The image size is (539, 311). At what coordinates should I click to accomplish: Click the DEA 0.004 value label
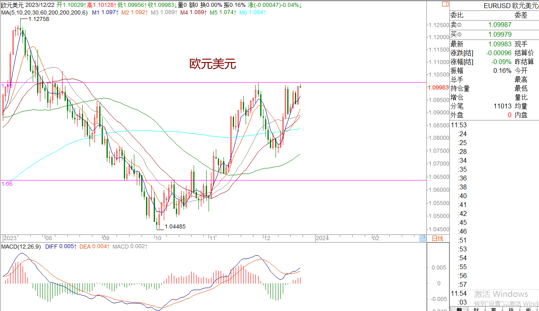94,247
